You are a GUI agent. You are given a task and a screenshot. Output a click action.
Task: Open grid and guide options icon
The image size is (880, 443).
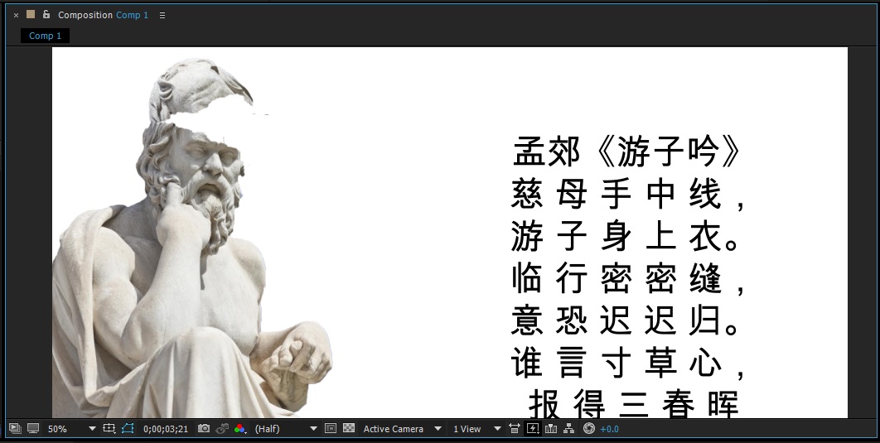point(109,428)
